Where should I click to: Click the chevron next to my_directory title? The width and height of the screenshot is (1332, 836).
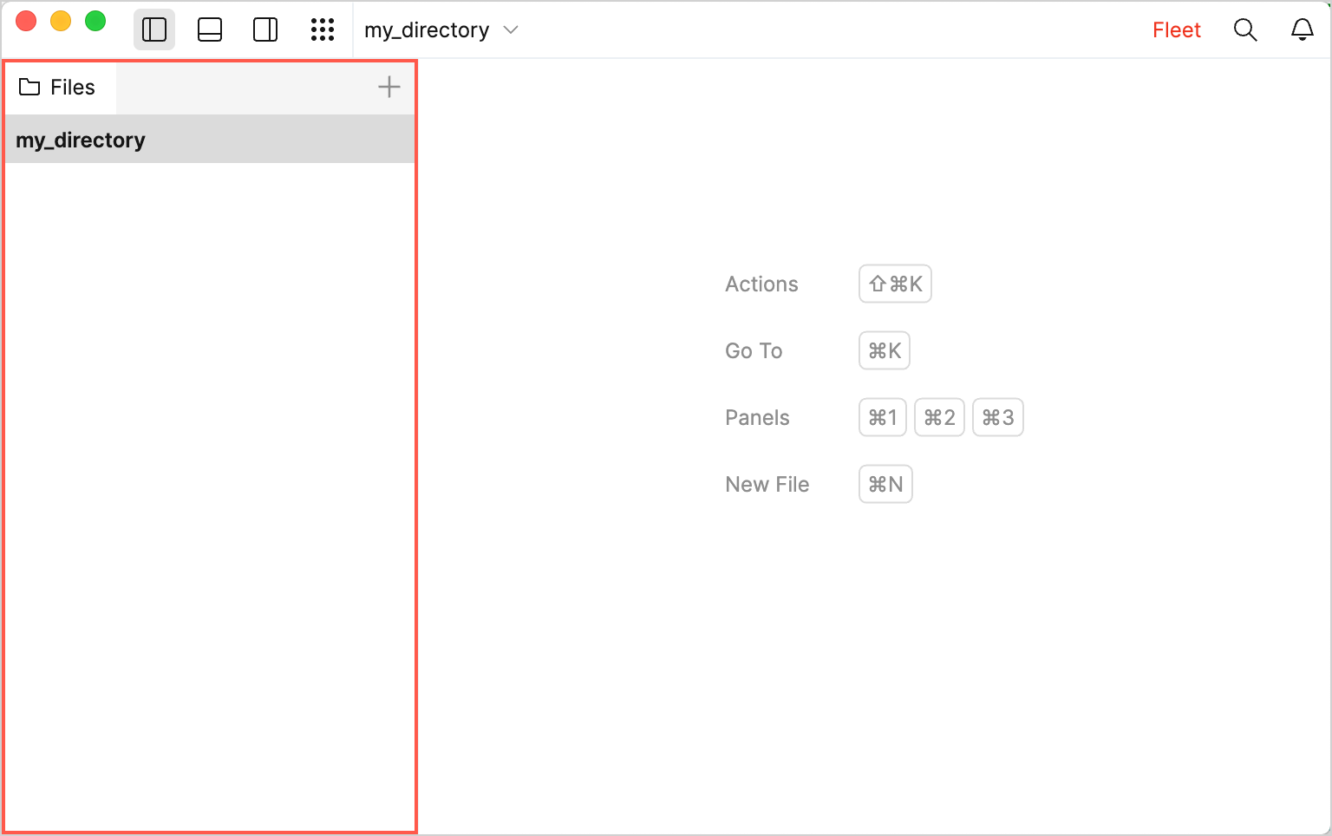[510, 29]
